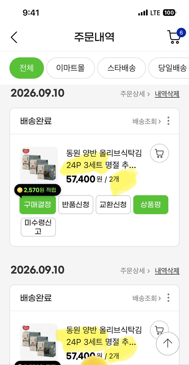Open the shopping cart with 6 items

tap(175, 37)
